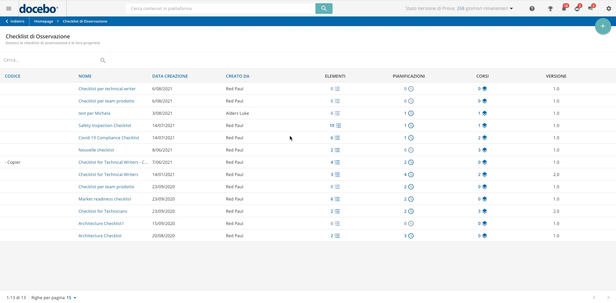Open Architecture Checklist1
Image resolution: width=616 pixels, height=303 pixels.
click(101, 224)
